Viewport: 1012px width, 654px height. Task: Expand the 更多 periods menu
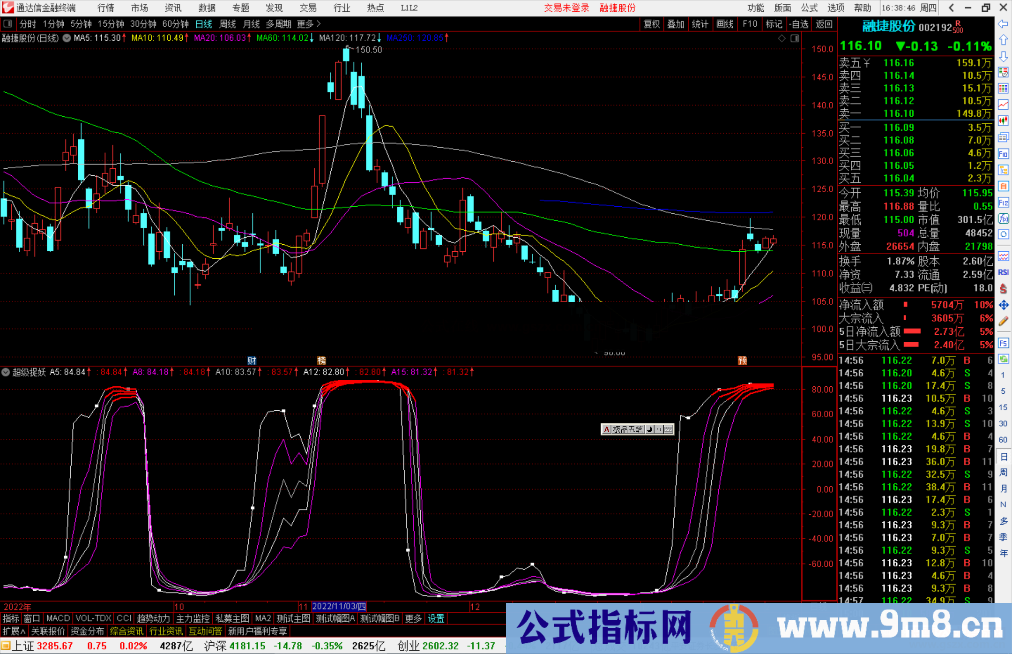coord(305,24)
